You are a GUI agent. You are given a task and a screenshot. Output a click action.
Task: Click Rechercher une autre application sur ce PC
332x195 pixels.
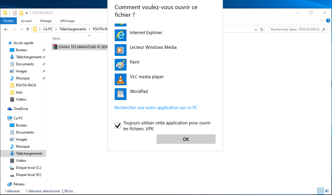pos(156,108)
